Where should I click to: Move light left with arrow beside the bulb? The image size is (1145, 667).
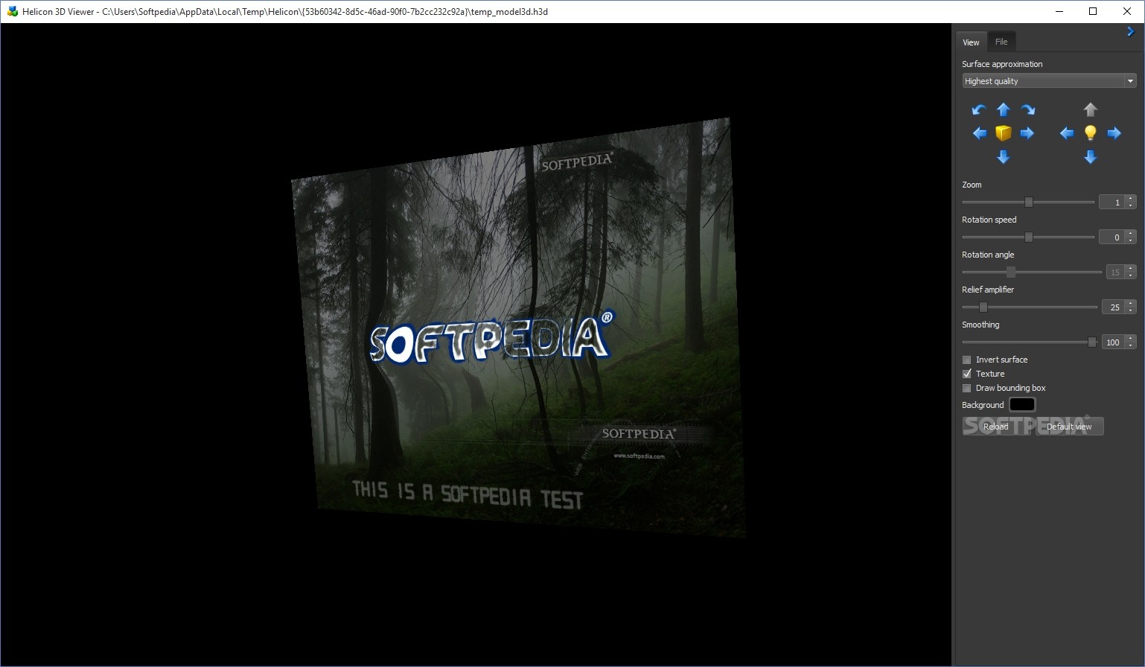[1067, 133]
